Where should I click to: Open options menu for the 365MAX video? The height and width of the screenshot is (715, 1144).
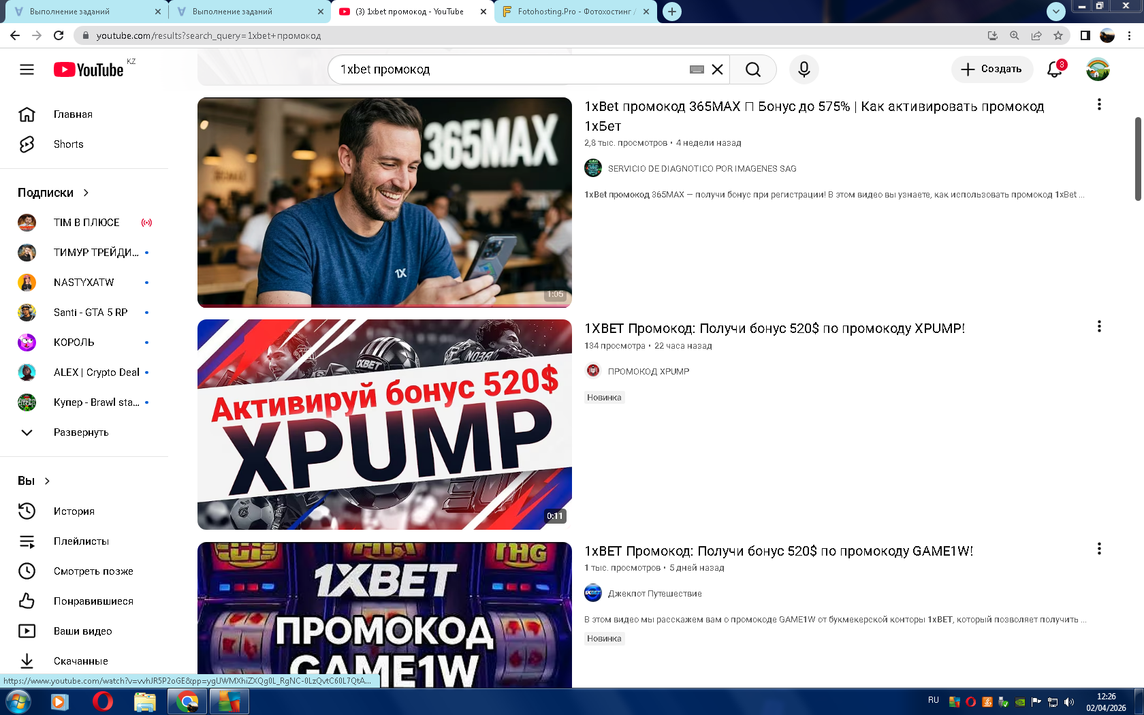tap(1099, 105)
